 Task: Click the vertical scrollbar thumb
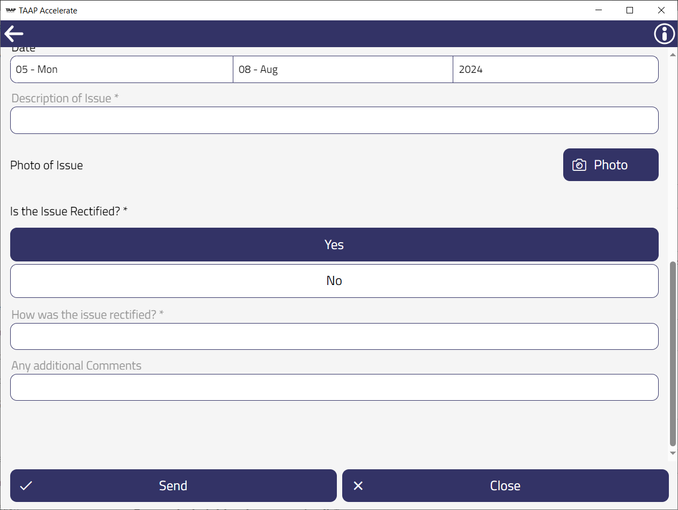(673, 354)
